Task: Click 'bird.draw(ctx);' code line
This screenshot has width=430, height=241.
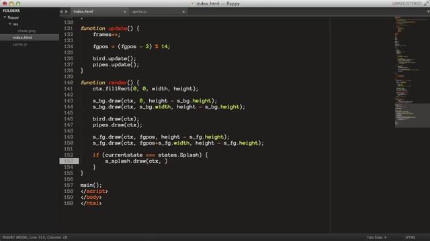Action: tap(116, 118)
